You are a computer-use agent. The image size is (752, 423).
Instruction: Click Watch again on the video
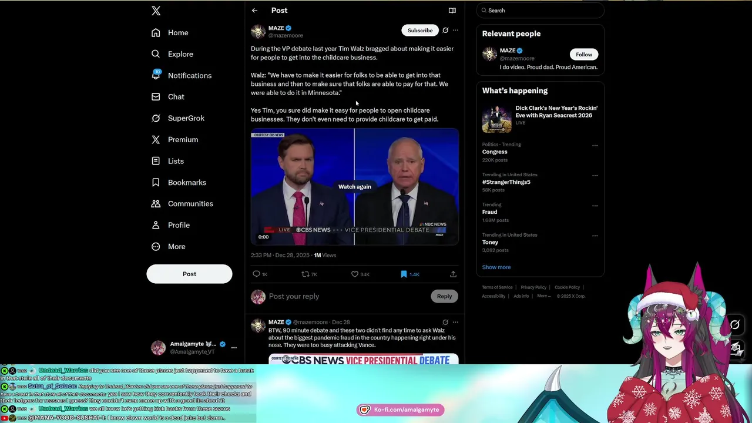click(355, 187)
